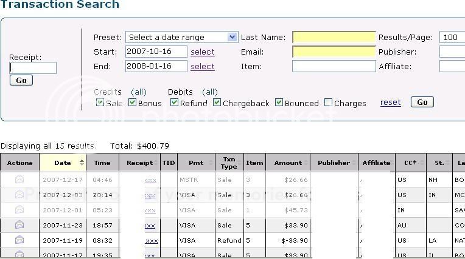
Task: Sort by the Affiliate column header
Action: [376, 163]
